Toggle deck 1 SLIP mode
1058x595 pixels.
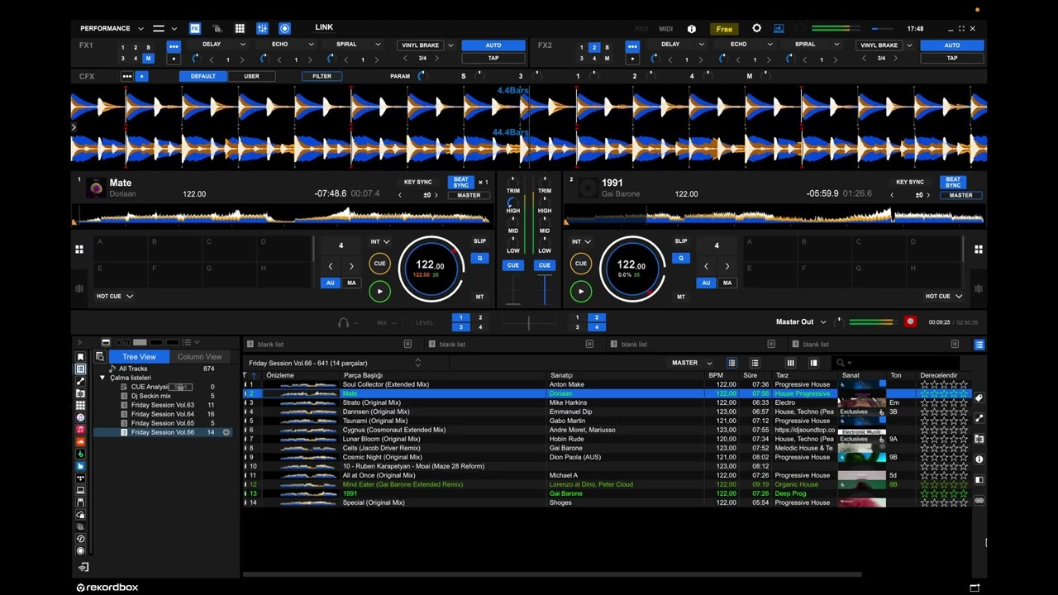[479, 241]
